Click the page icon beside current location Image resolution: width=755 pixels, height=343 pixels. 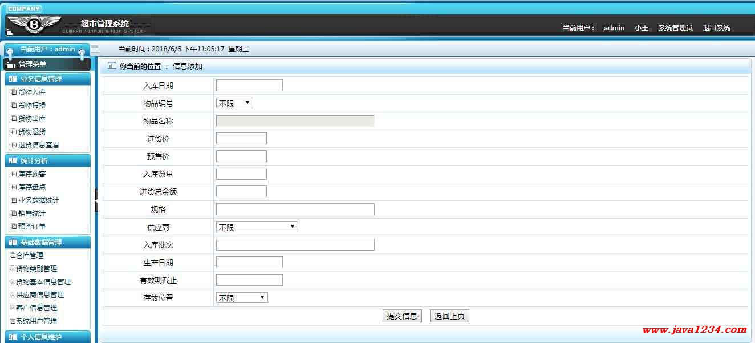coord(112,66)
